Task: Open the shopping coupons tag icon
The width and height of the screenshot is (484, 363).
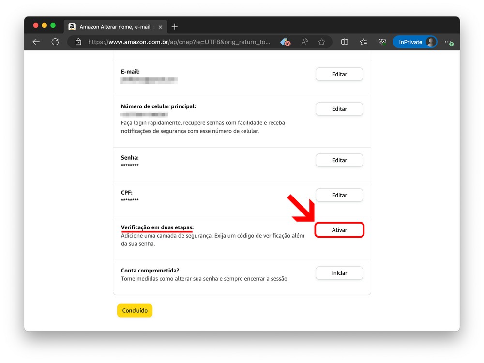Action: click(286, 42)
